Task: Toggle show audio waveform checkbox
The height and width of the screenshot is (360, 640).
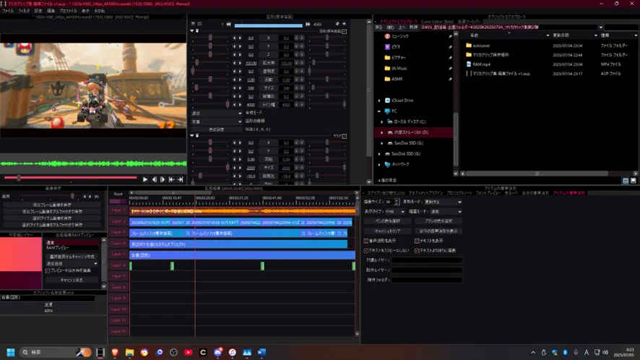Action: tap(366, 241)
